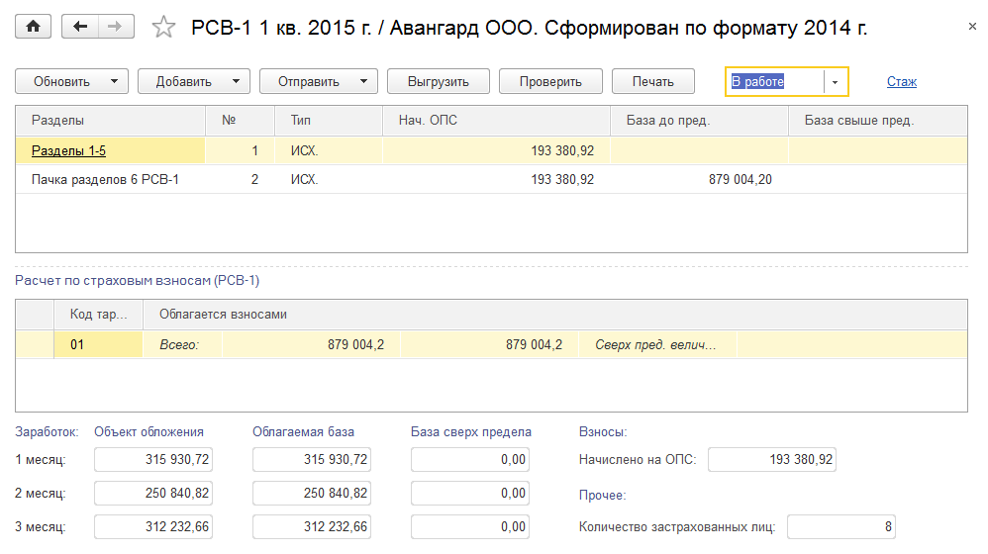The height and width of the screenshot is (554, 988).
Task: Select the row with tariff code 01
Action: click(99, 344)
